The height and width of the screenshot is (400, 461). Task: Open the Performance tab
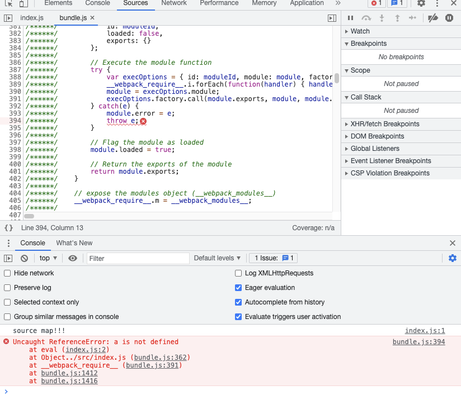coord(219,3)
